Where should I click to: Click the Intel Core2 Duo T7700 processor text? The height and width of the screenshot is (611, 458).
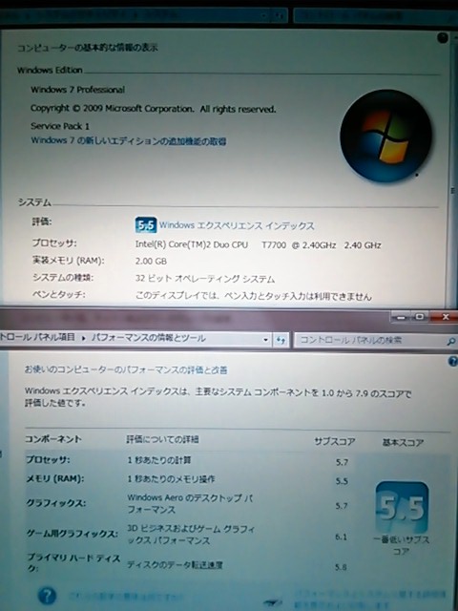(x=259, y=244)
